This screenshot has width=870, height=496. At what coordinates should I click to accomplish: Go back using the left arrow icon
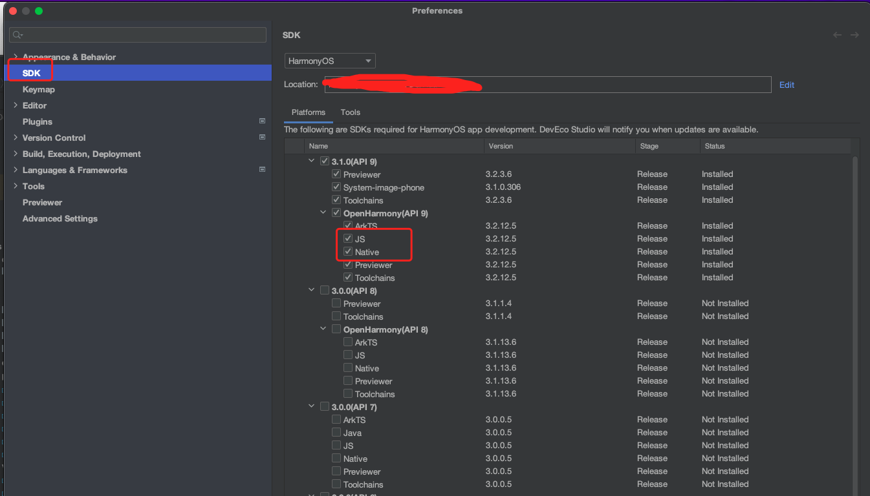(837, 35)
